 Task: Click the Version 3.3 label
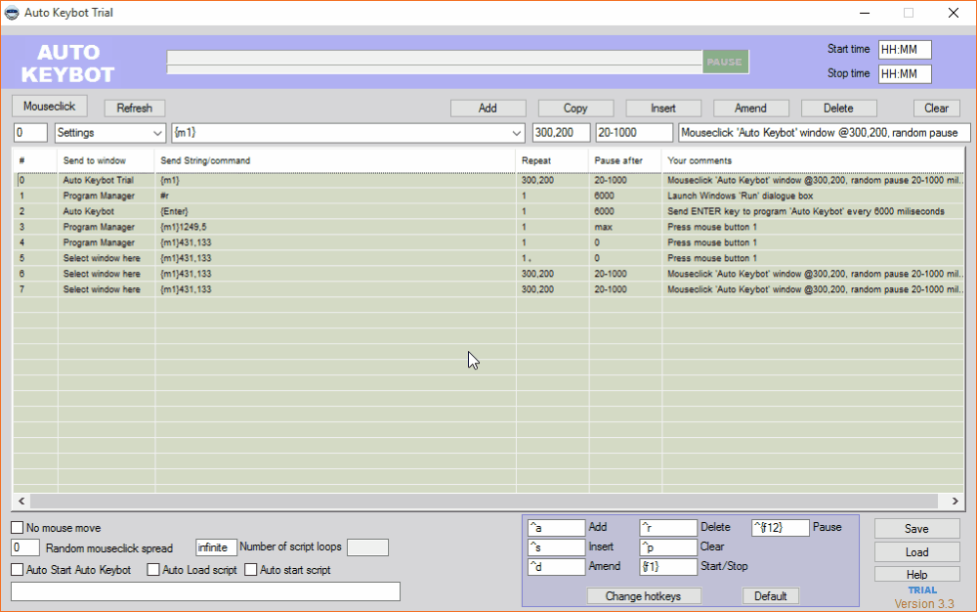pyautogui.click(x=924, y=604)
